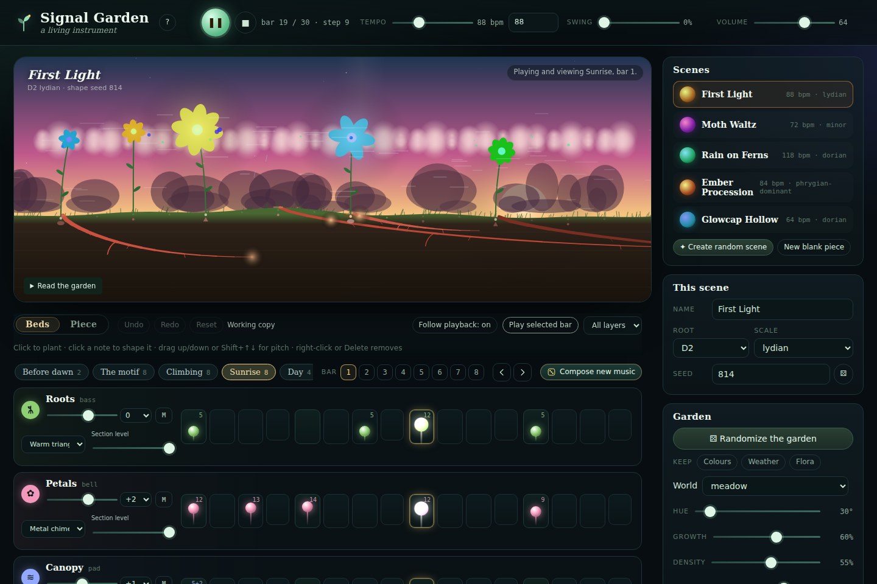Stop playback with the square stop button

(245, 23)
